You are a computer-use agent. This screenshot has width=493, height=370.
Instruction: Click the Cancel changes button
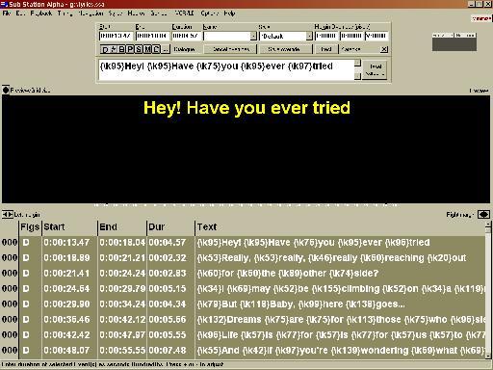click(x=231, y=49)
